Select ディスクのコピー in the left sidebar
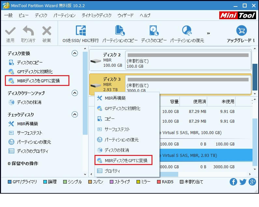The height and width of the screenshot is (207, 259). pyautogui.click(x=26, y=62)
